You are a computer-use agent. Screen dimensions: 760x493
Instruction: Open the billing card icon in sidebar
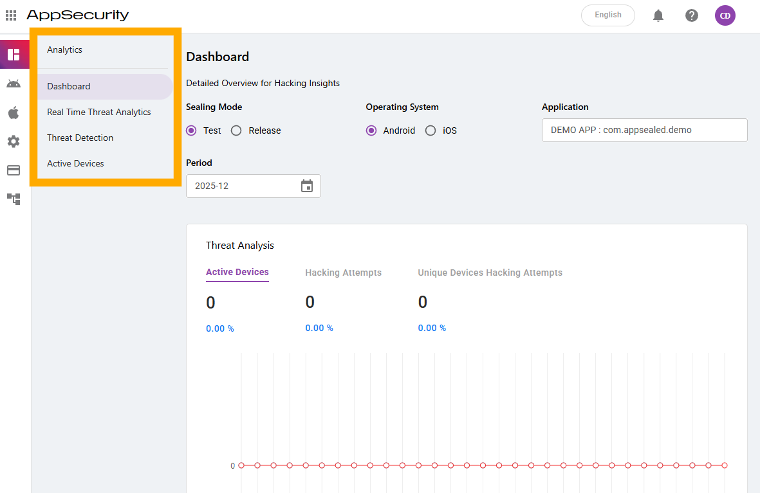click(x=14, y=170)
